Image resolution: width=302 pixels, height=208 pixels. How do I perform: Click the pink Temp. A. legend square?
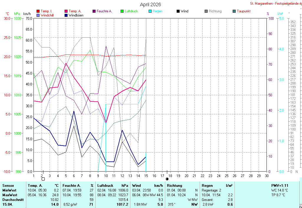coord(66,11)
